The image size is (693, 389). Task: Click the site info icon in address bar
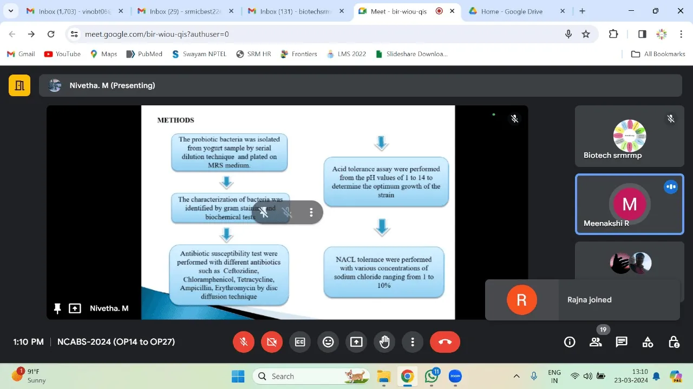click(x=74, y=34)
